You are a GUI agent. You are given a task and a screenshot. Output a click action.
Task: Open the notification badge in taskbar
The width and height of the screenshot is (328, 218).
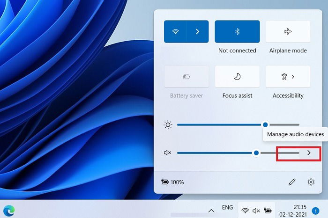pyautogui.click(x=315, y=211)
